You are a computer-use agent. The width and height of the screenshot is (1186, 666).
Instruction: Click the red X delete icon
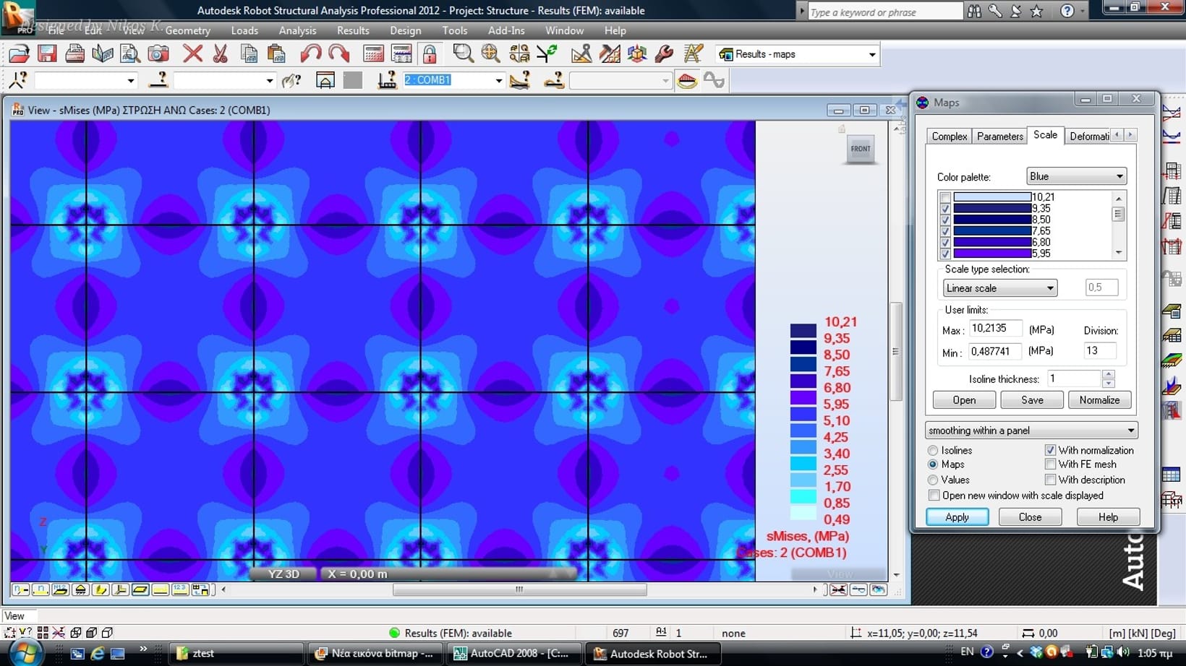coord(192,54)
